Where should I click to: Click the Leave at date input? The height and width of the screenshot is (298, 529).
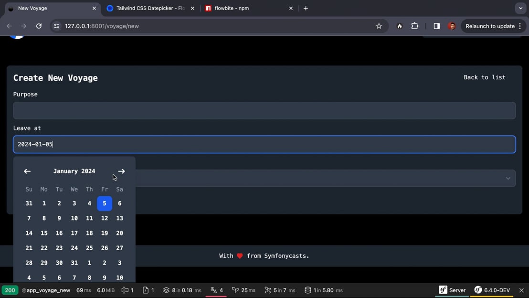click(264, 144)
